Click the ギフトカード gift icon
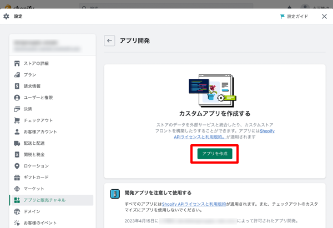Viewport: 333px width, 228px height. click(x=17, y=178)
